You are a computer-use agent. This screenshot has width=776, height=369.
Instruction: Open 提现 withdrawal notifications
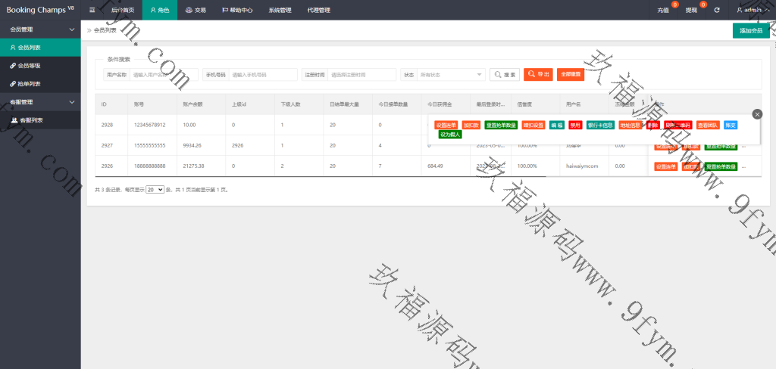(x=692, y=10)
